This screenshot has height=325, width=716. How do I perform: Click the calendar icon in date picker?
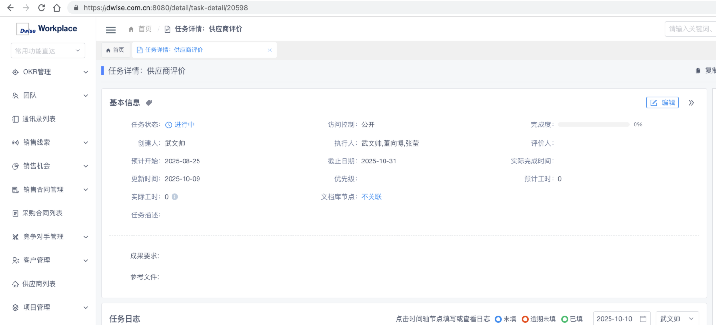pyautogui.click(x=643, y=319)
